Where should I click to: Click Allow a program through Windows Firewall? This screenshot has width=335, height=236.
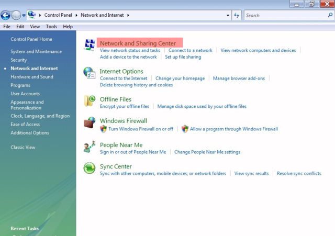[x=234, y=129]
